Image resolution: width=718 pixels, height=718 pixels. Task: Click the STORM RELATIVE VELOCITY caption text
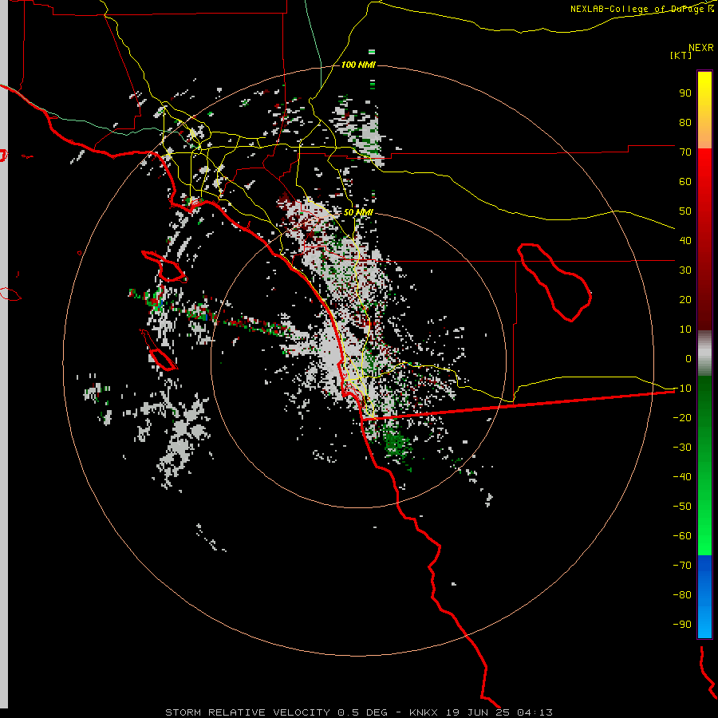pyautogui.click(x=247, y=712)
